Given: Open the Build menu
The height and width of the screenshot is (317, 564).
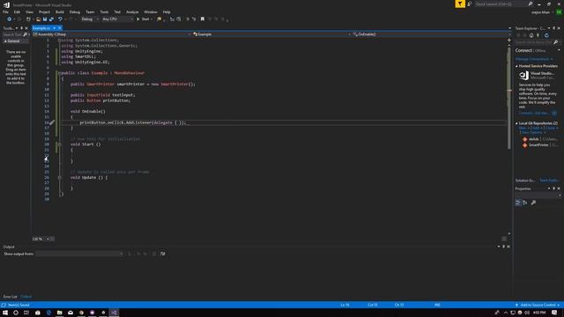Looking at the screenshot, I should [x=60, y=11].
